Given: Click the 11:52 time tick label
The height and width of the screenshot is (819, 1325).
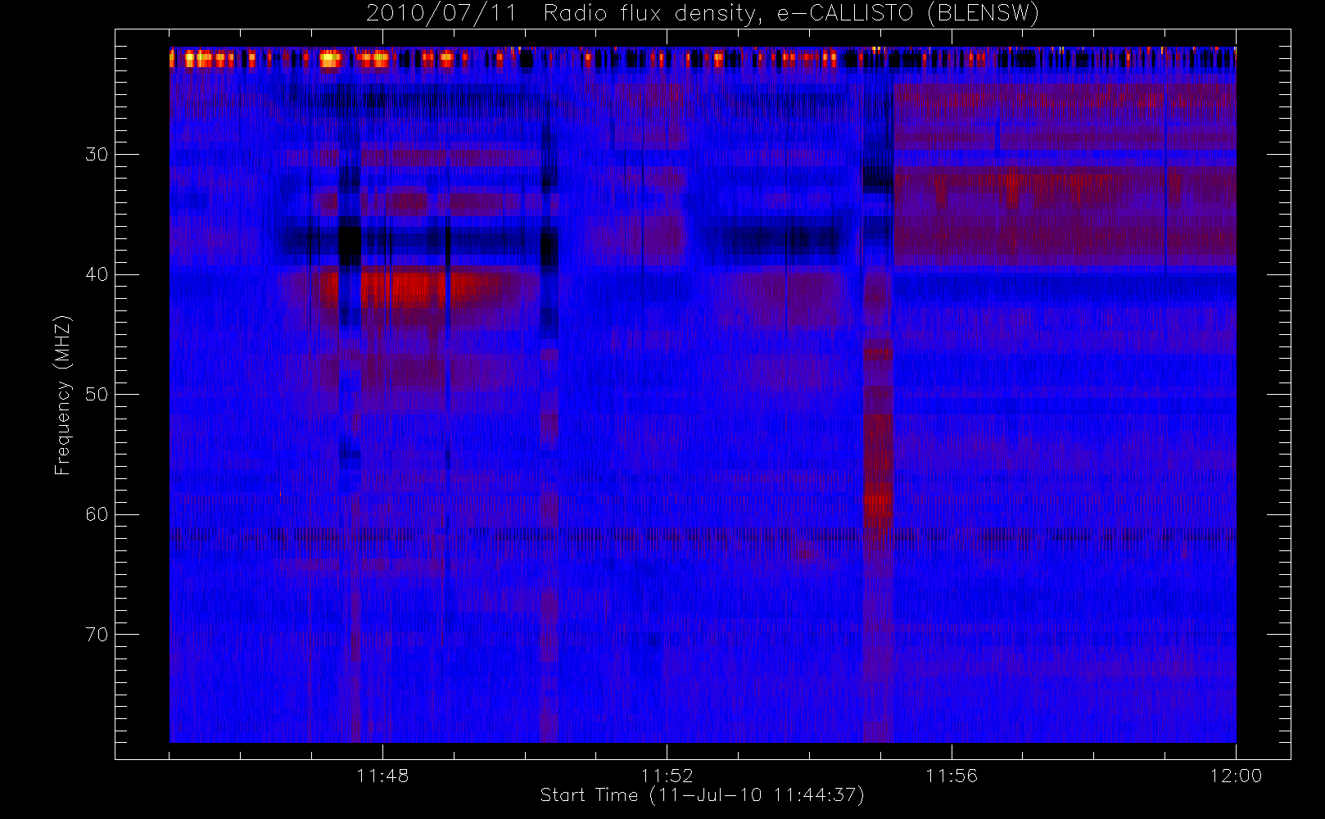Looking at the screenshot, I should click(667, 776).
